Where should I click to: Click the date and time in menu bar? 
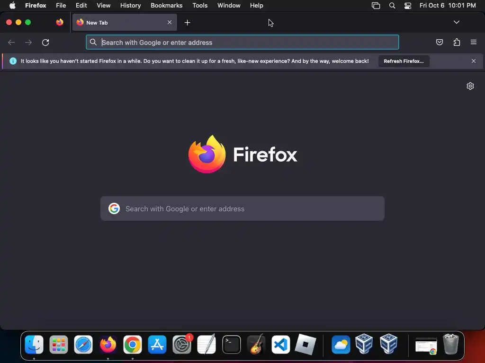tap(448, 5)
